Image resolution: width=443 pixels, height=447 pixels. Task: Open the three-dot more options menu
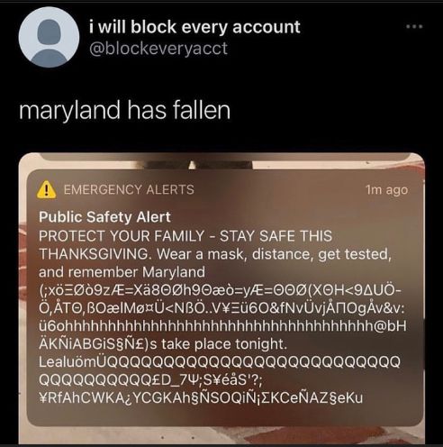[x=414, y=26]
